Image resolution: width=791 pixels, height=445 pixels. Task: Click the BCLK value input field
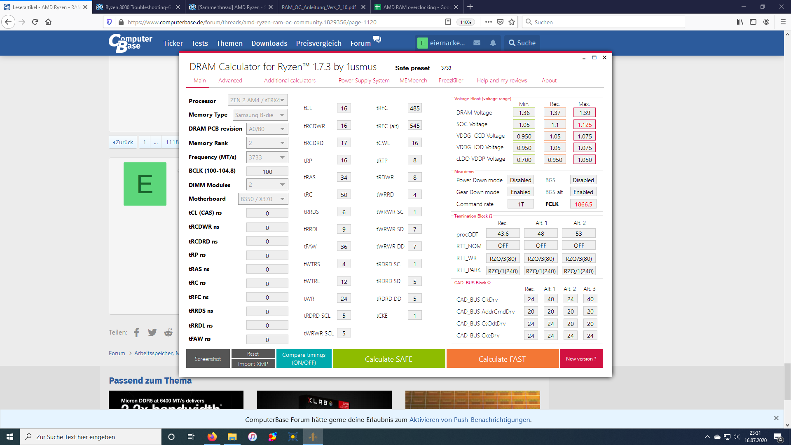pos(267,172)
